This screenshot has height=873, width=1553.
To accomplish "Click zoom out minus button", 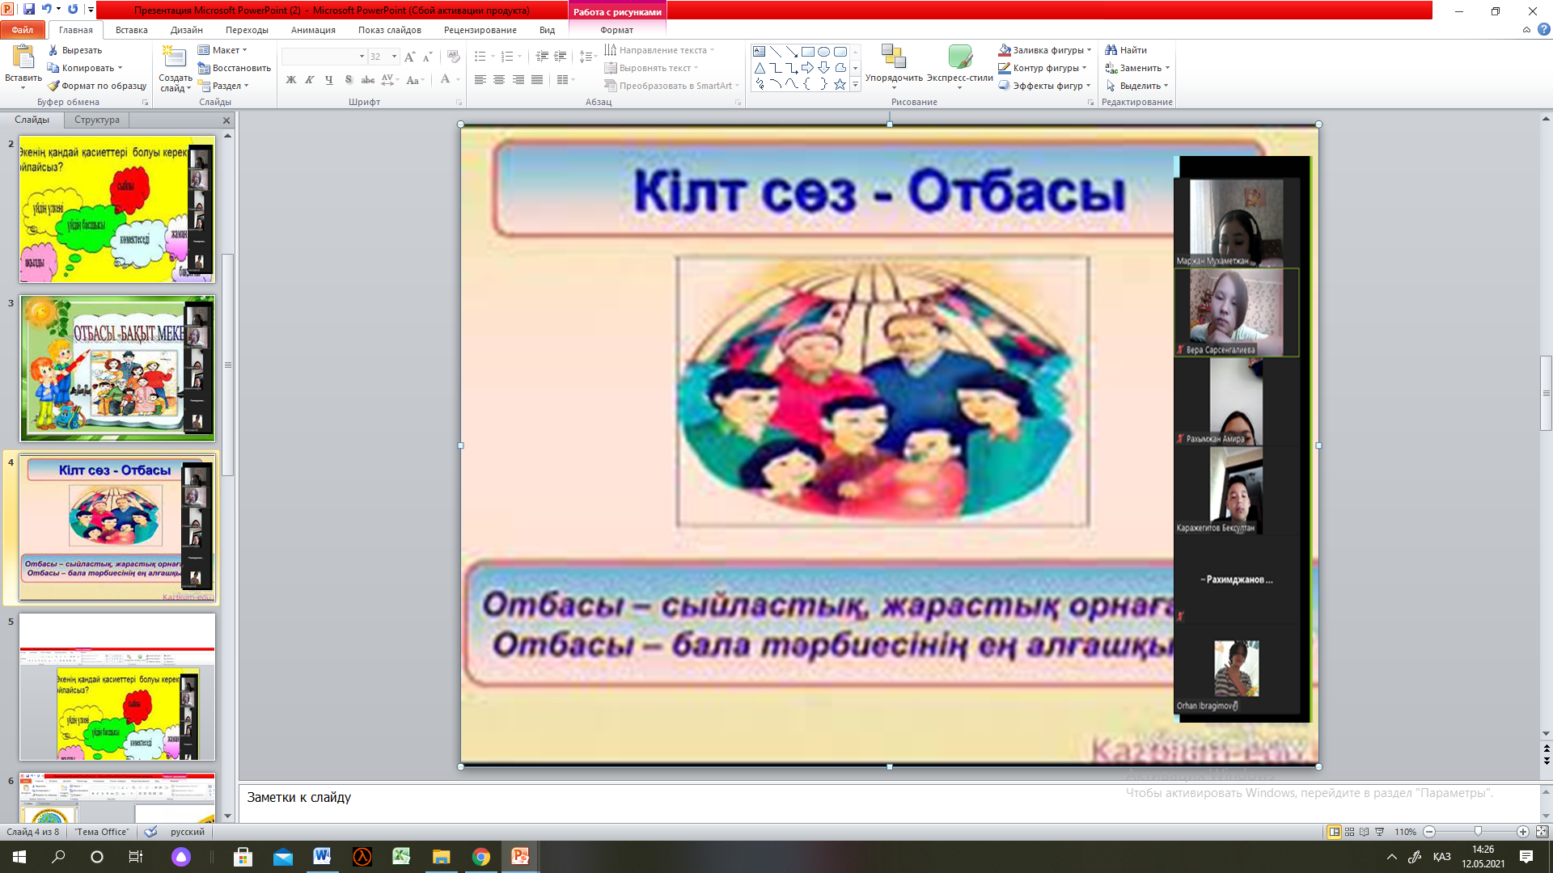I will [1429, 832].
